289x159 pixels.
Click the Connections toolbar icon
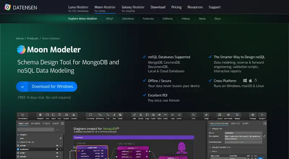pyautogui.click(x=23, y=115)
